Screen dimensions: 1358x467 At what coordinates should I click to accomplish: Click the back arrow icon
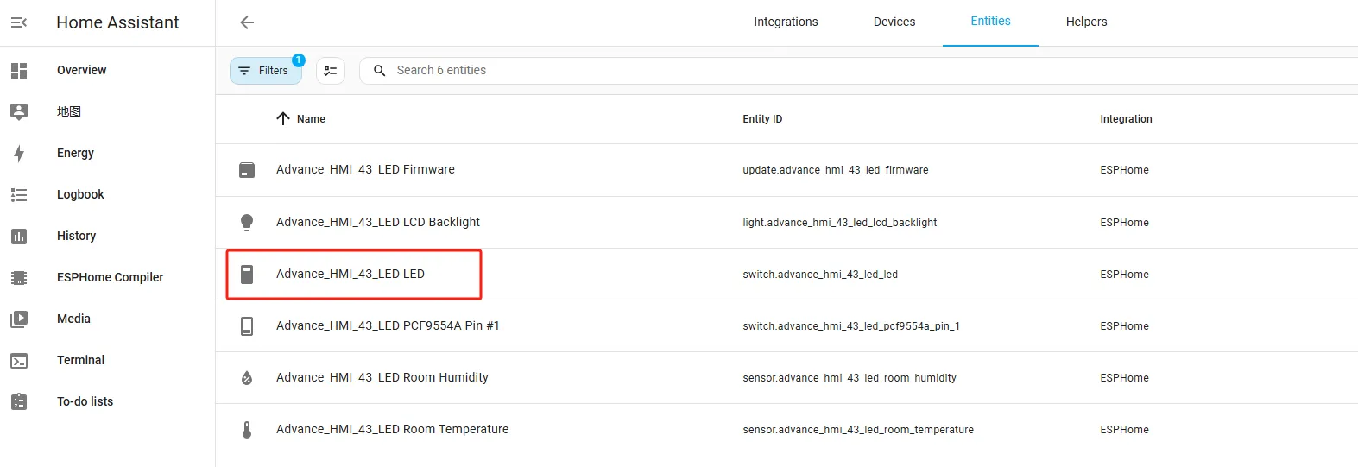pos(247,22)
